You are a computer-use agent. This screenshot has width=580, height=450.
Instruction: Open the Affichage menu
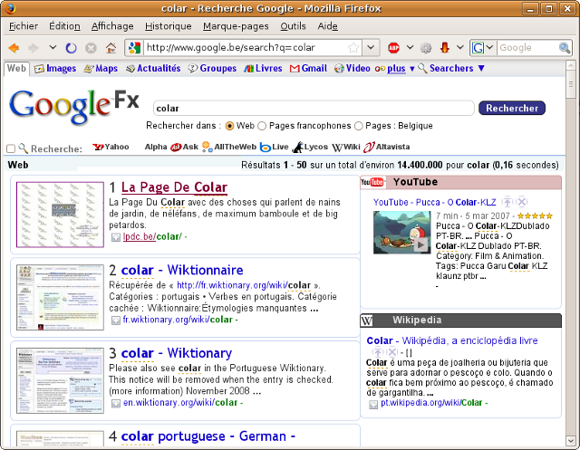pos(112,26)
